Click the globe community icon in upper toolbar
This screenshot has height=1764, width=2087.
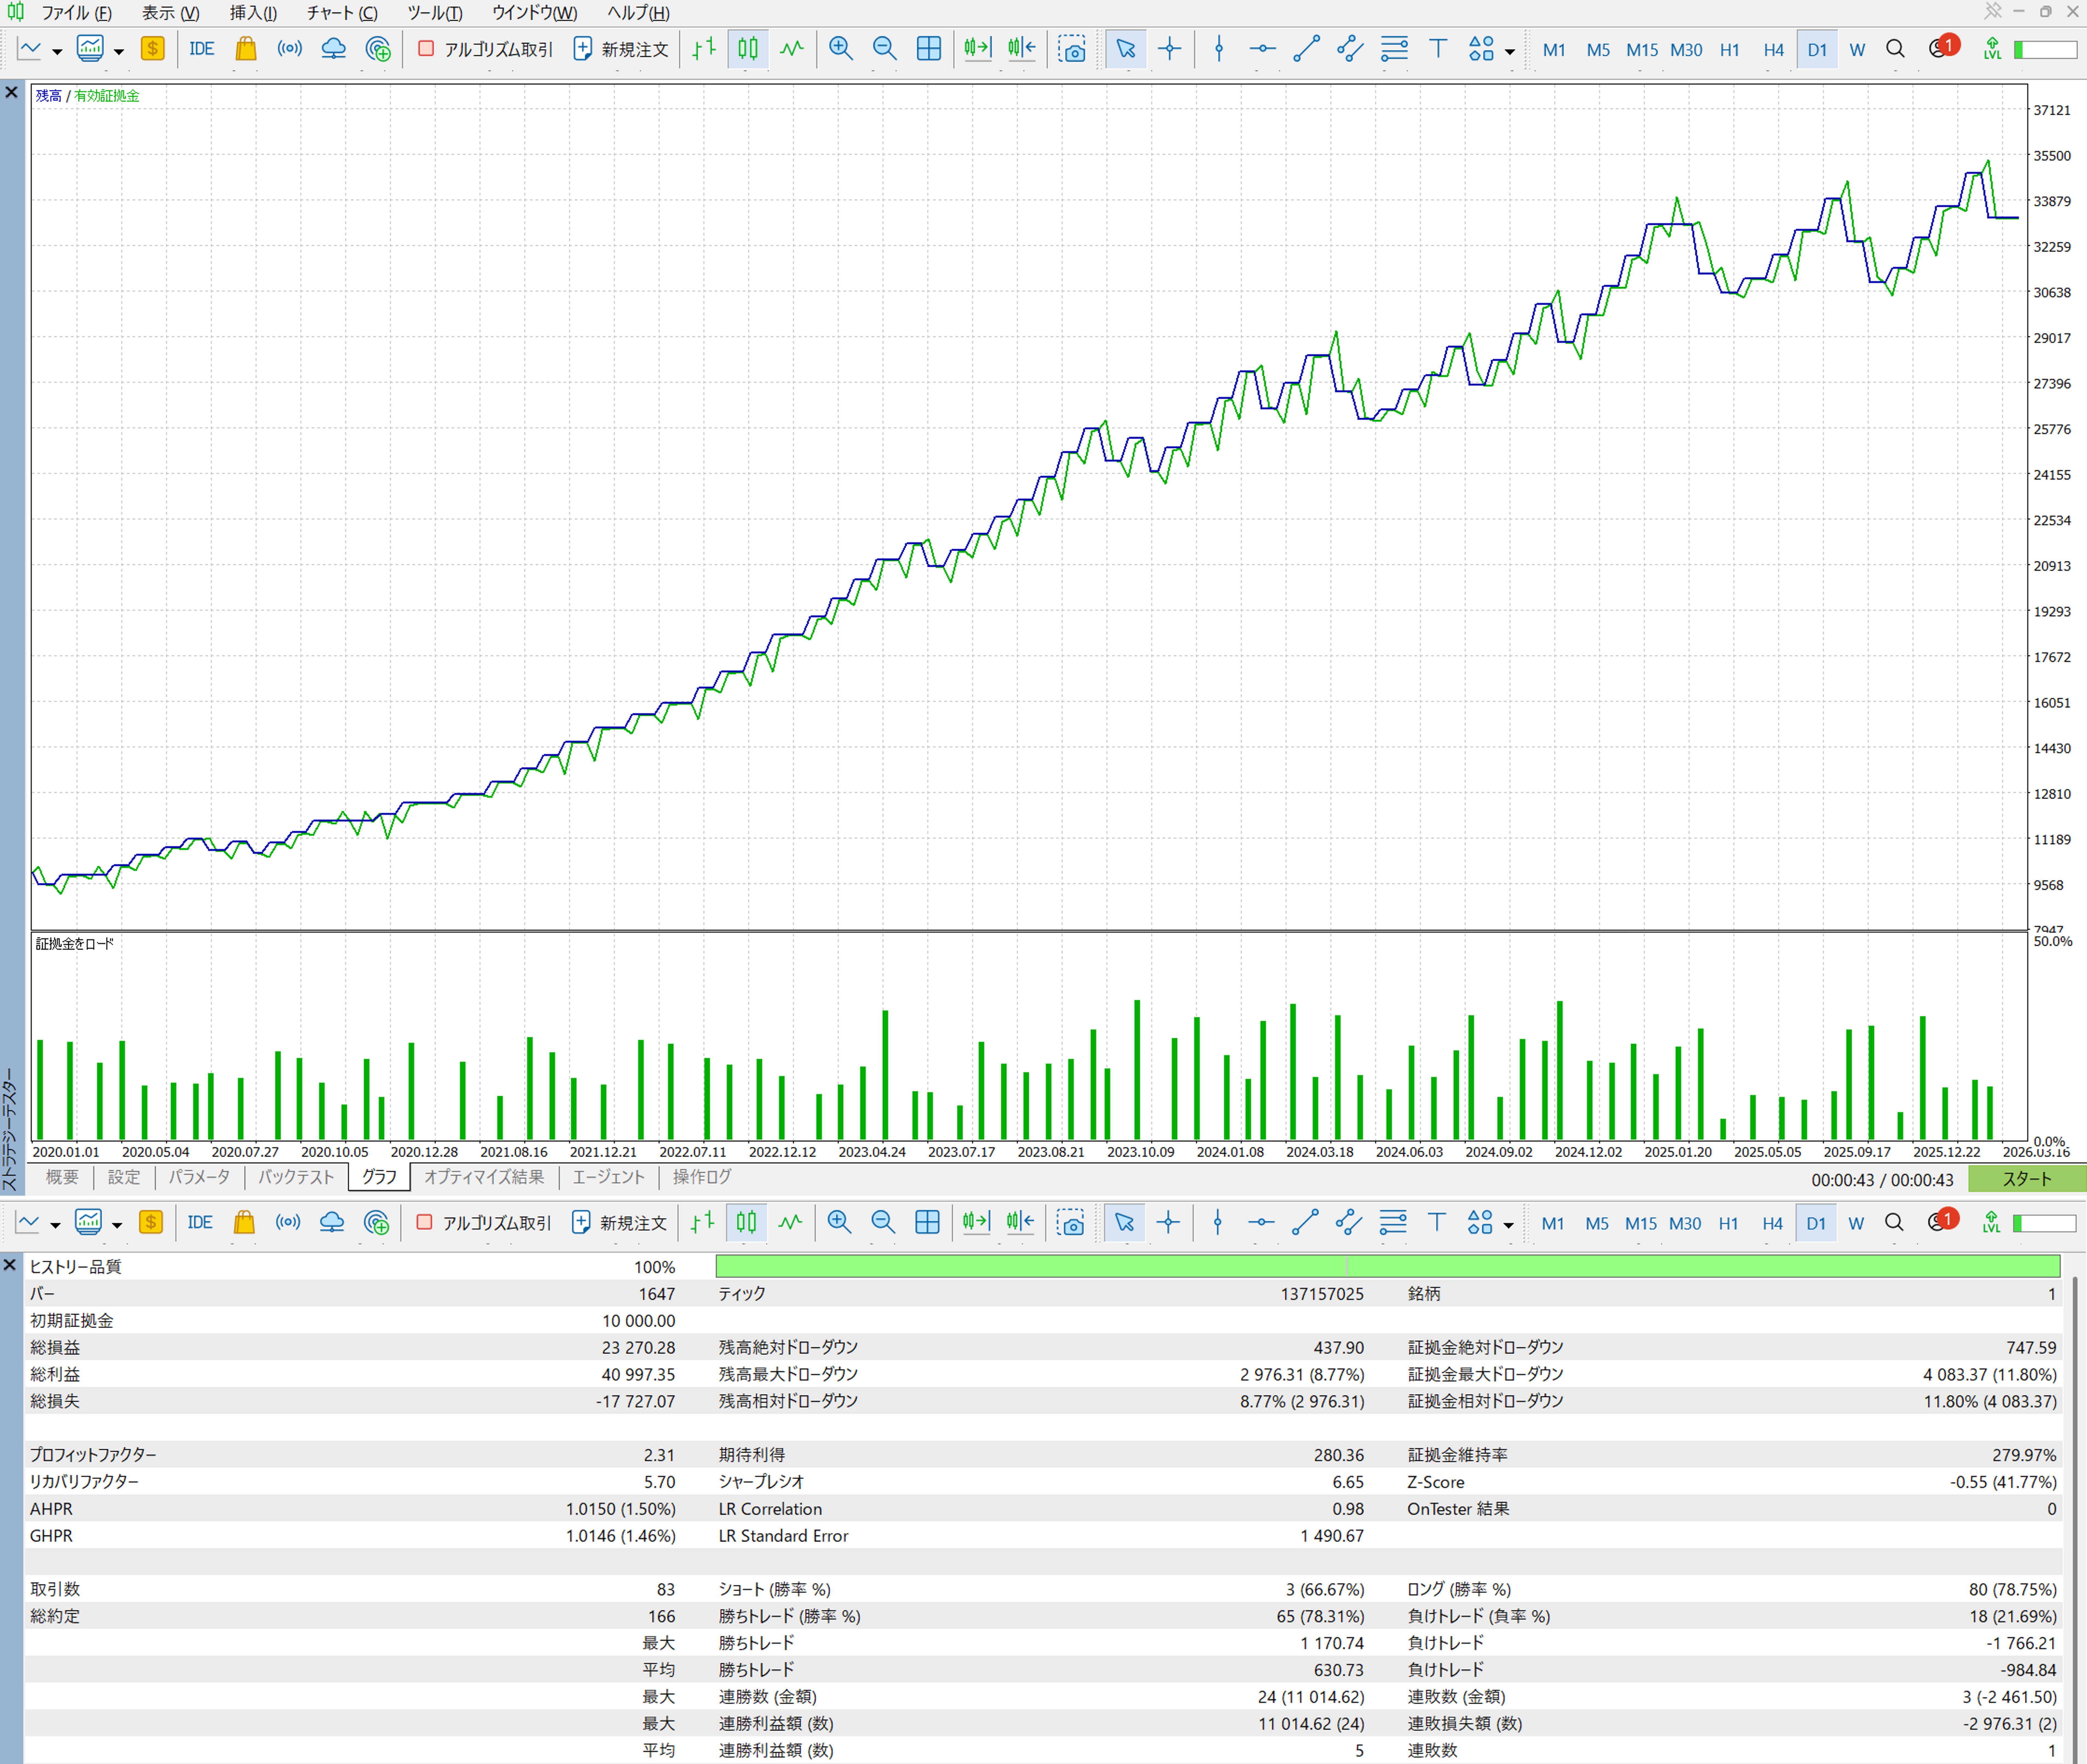378,49
